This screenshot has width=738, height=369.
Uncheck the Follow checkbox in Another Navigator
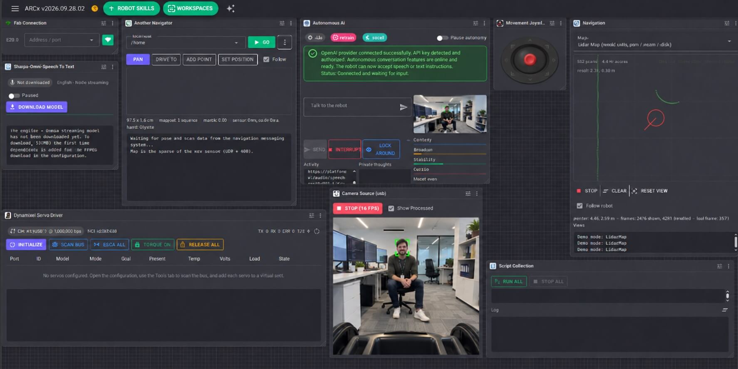(266, 59)
